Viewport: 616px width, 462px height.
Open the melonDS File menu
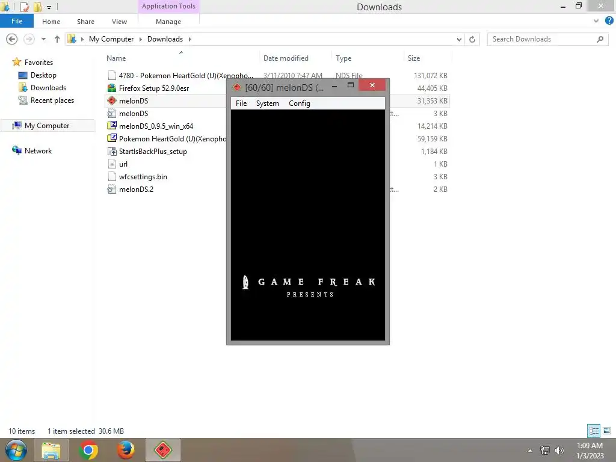241,103
